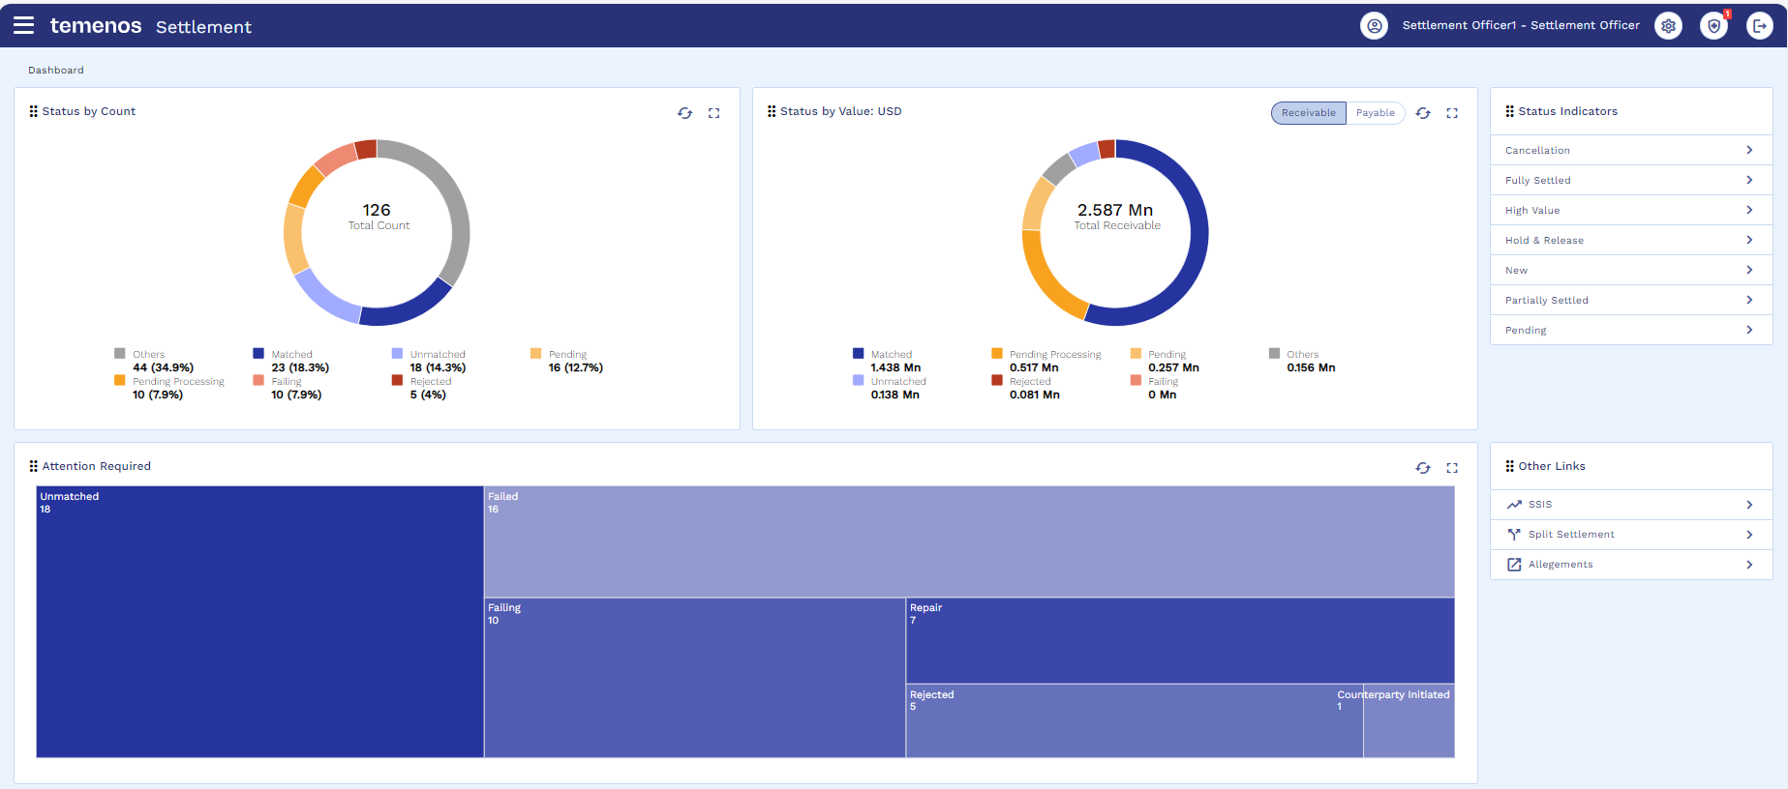Expand the High Value chevron

(1749, 210)
